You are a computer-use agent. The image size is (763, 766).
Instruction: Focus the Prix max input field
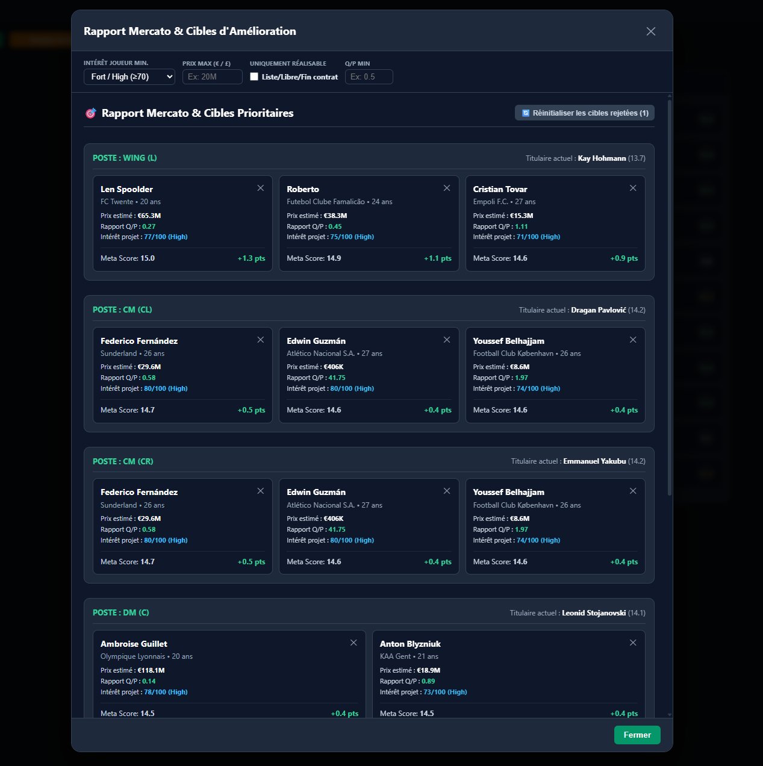pos(213,76)
